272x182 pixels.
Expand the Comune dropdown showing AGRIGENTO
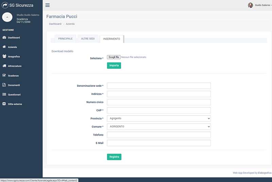[x=159, y=126]
